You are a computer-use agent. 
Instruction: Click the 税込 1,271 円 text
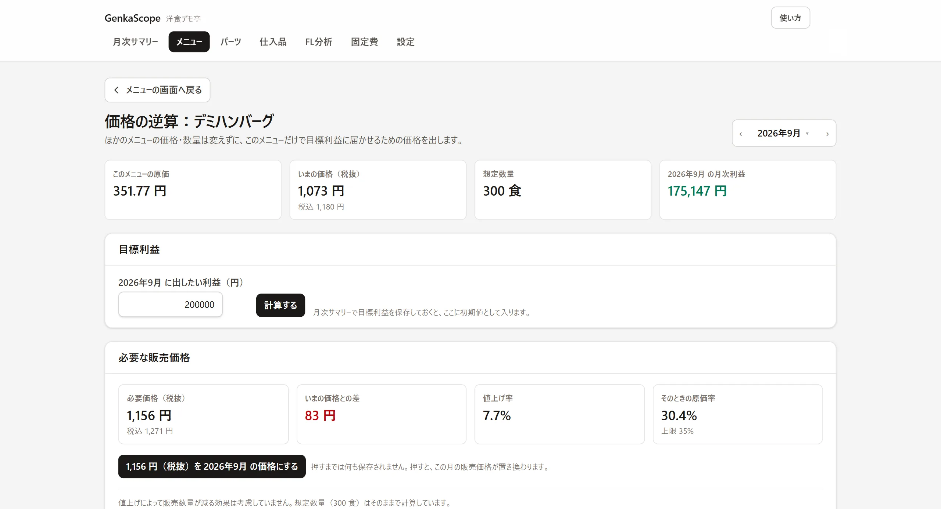[x=150, y=431]
